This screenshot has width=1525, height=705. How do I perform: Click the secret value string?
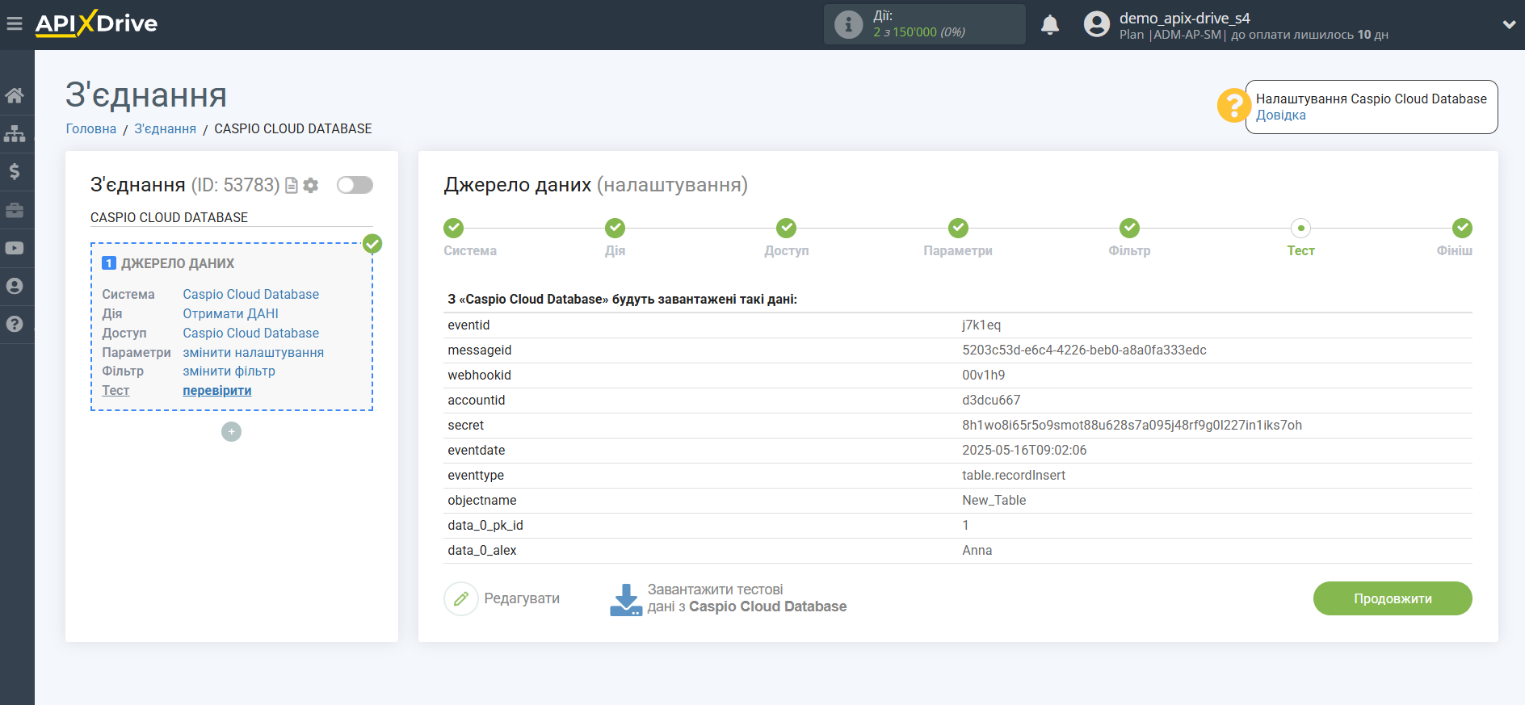coord(1132,426)
